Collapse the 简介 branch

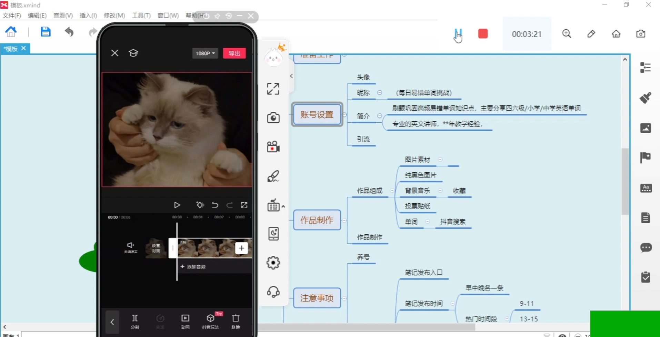point(380,116)
